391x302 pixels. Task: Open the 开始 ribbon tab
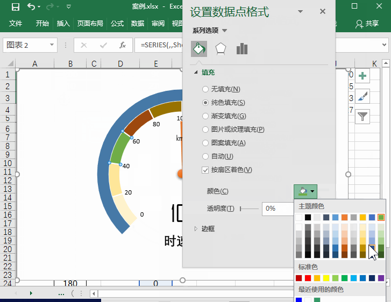tap(42, 24)
